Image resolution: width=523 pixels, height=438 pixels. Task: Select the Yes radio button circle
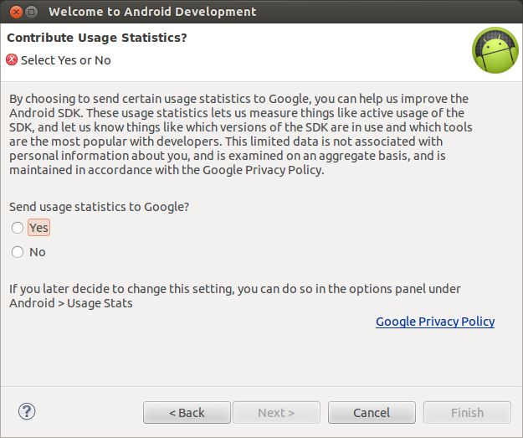point(18,228)
